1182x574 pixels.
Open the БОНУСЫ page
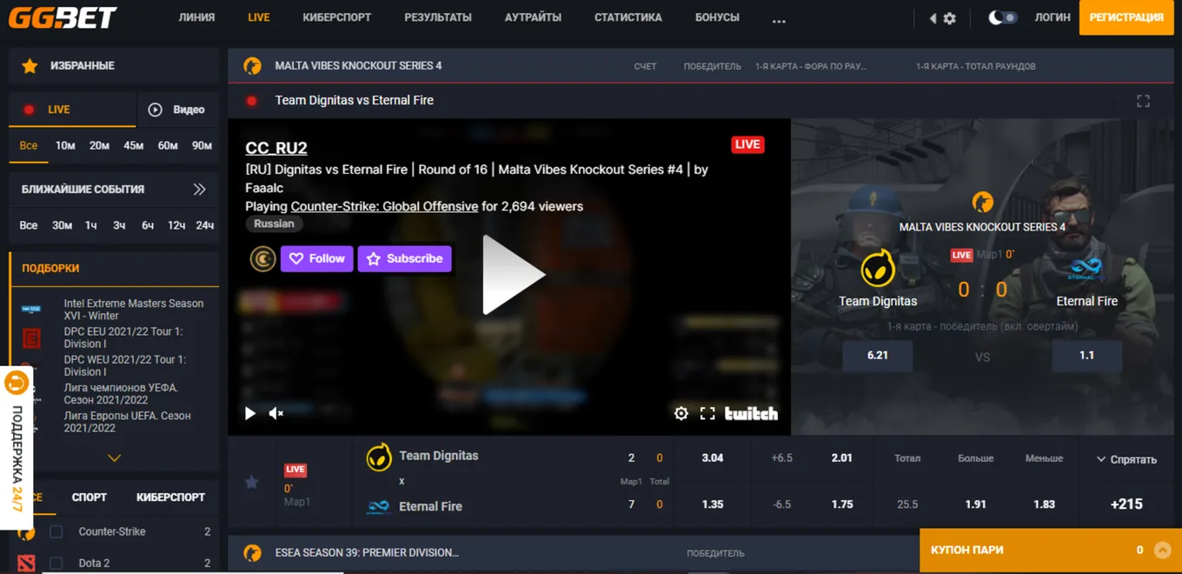click(717, 17)
